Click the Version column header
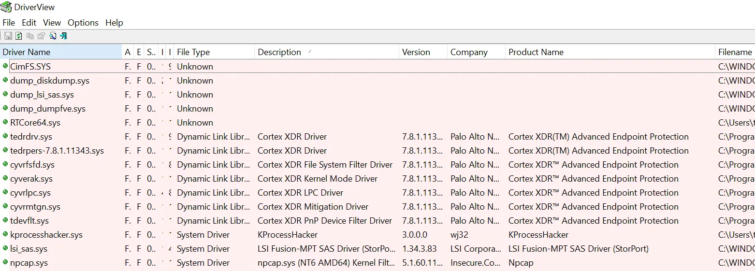The image size is (755, 271). click(416, 52)
